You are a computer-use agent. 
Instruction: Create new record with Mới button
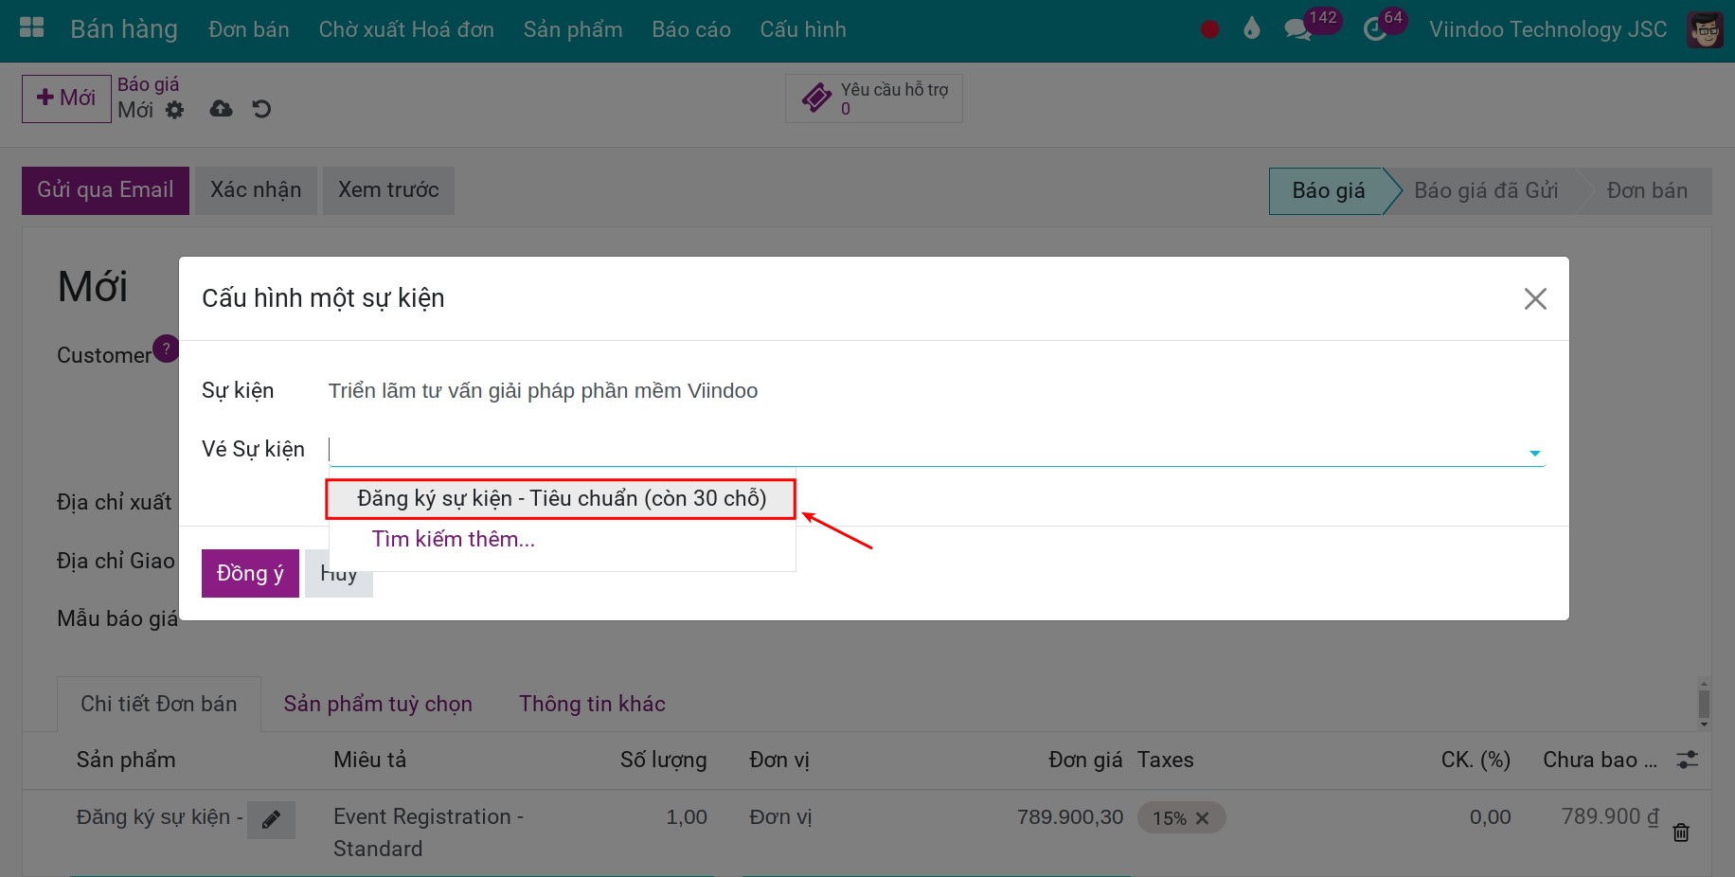(66, 98)
